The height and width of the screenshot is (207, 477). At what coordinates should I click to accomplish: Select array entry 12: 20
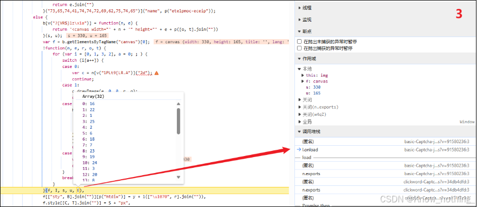[x=90, y=175]
